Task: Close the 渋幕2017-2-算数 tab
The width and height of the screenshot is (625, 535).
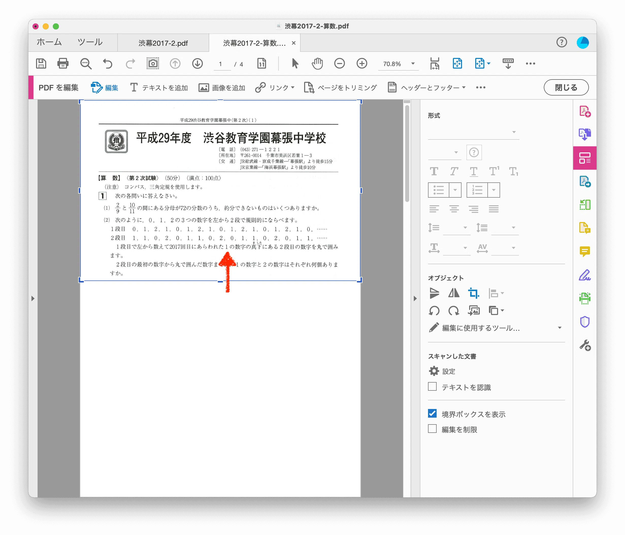Action: 293,43
